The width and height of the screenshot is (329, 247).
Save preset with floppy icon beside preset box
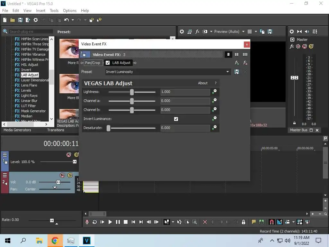point(237,72)
